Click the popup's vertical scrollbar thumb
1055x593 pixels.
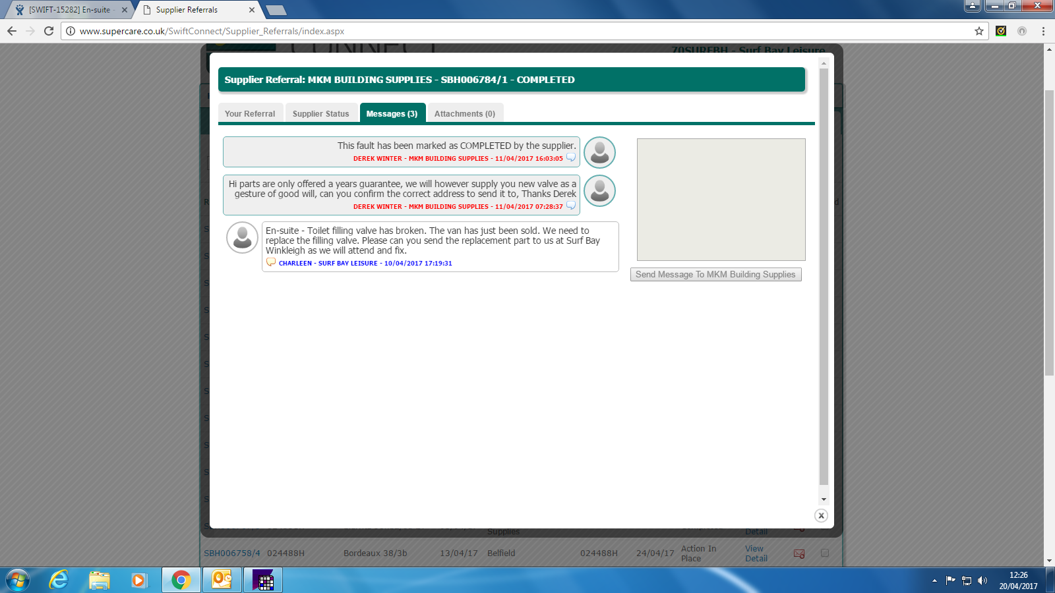[824, 277]
